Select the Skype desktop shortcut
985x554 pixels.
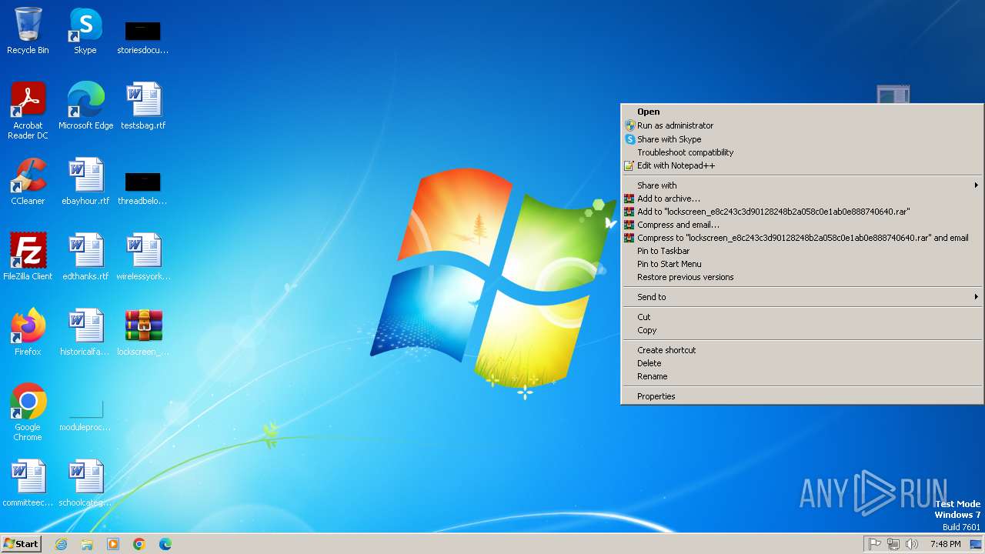(85, 31)
